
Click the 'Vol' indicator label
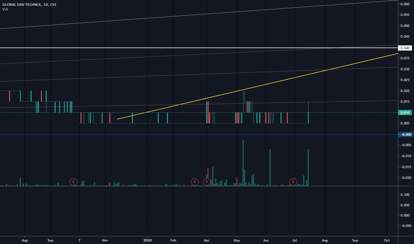pyautogui.click(x=5, y=9)
